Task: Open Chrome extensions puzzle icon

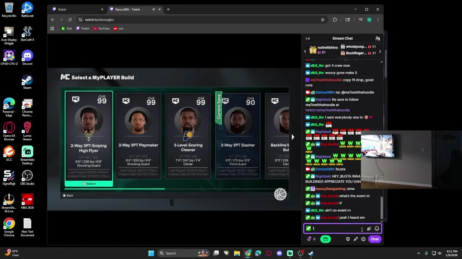Action: pyautogui.click(x=335, y=20)
